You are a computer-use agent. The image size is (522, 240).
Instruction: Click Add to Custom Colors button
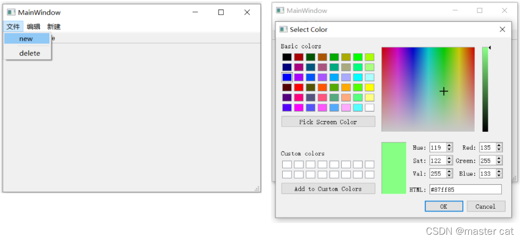click(x=329, y=188)
